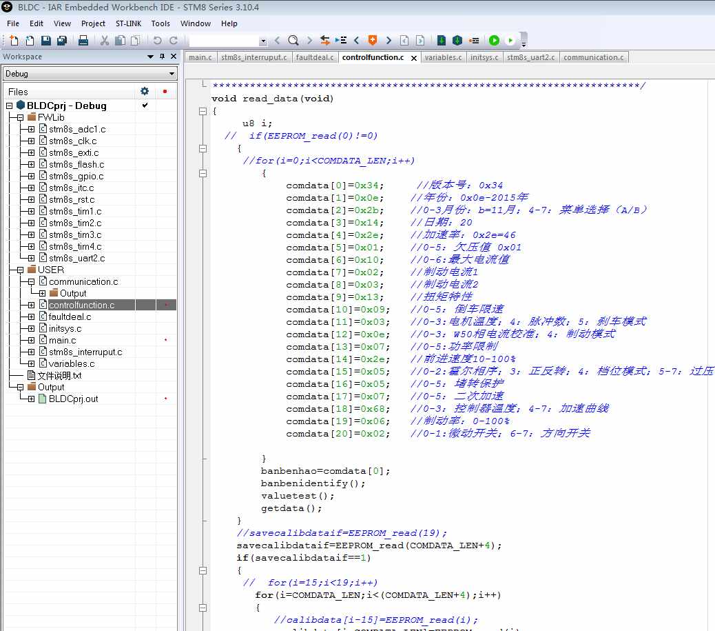Viewport: 715px width, 631px height.
Task: Switch to the faultdeal.c tab
Action: (315, 57)
